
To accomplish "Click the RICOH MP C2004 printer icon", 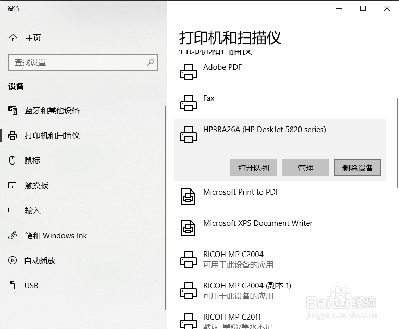I will (x=189, y=259).
